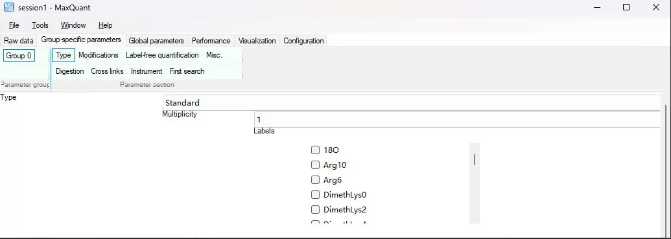
Task: Open the Performance tab
Action: 211,41
